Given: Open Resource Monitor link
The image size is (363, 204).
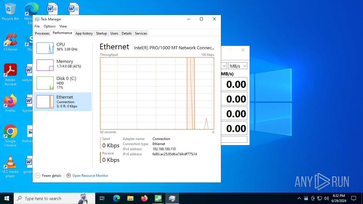Looking at the screenshot, I should point(90,176).
